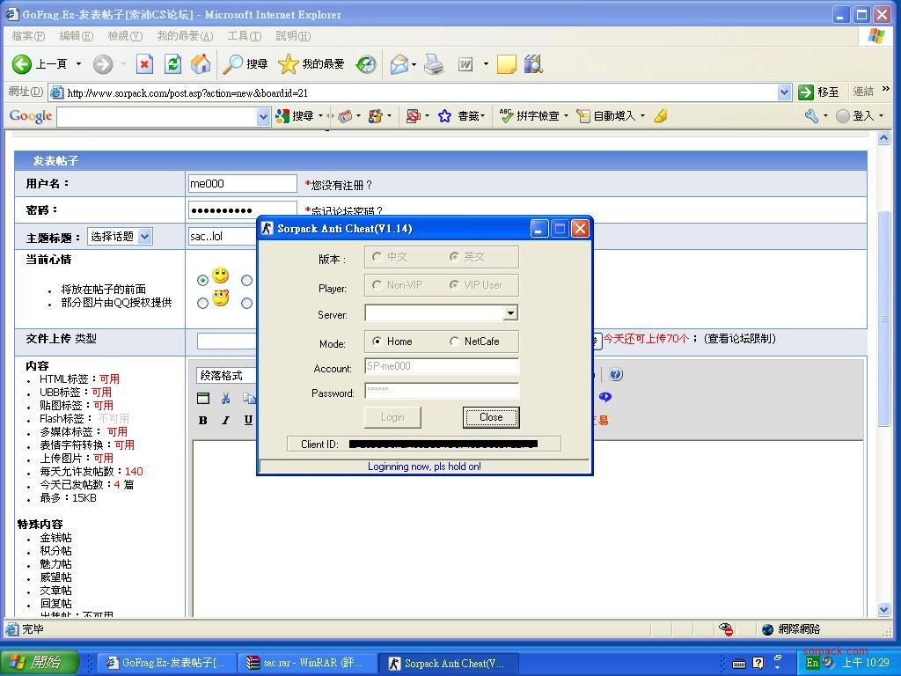
Task: Click the Print icon in toolbar
Action: point(434,64)
